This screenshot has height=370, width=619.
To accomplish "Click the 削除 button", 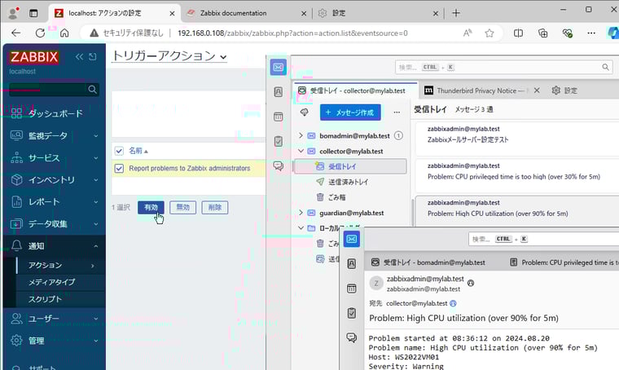I will (215, 207).
